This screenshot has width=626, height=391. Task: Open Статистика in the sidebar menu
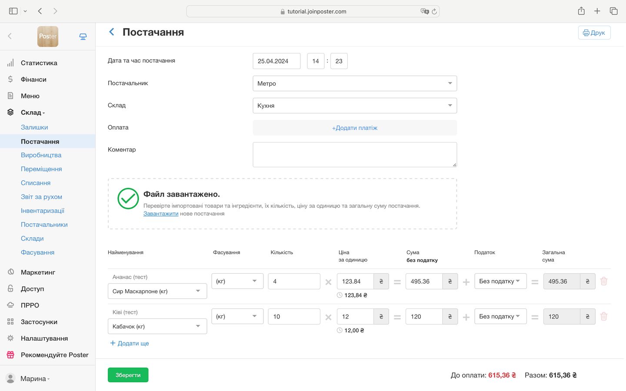(39, 63)
